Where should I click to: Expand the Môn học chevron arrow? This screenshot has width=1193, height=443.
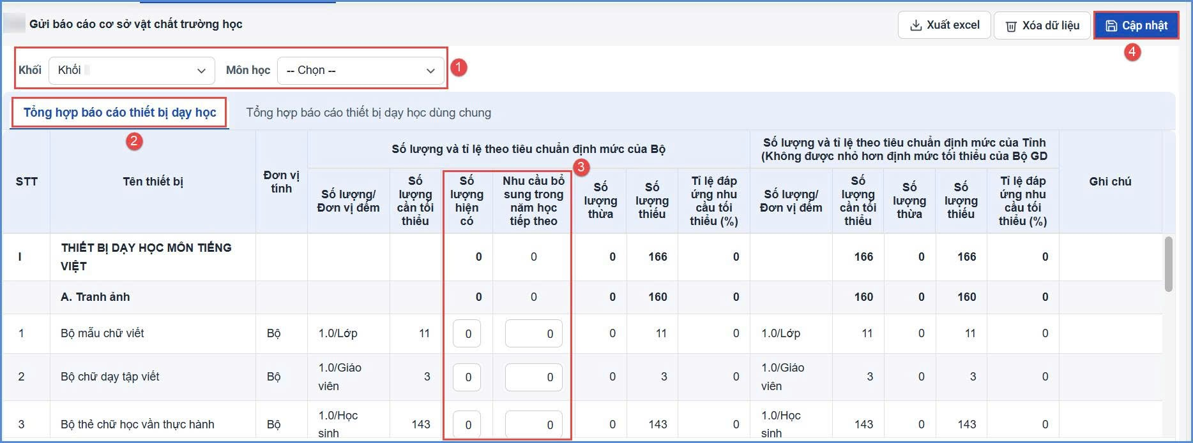[430, 71]
